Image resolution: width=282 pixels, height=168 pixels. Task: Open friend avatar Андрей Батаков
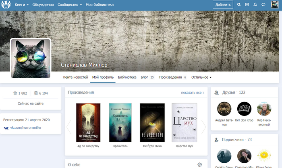(224, 109)
